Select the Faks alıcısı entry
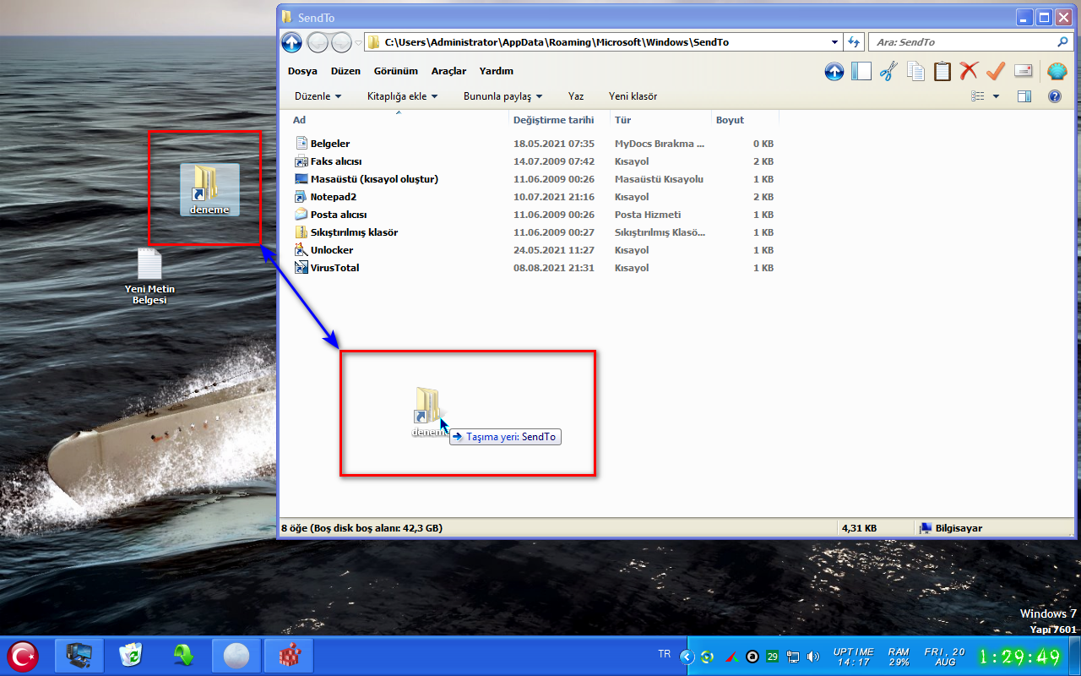The image size is (1081, 676). pyautogui.click(x=336, y=161)
